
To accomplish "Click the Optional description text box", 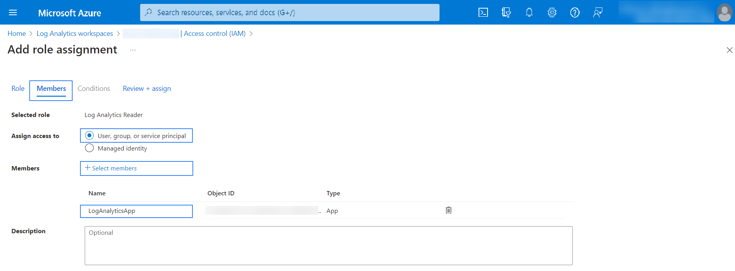I will point(328,245).
